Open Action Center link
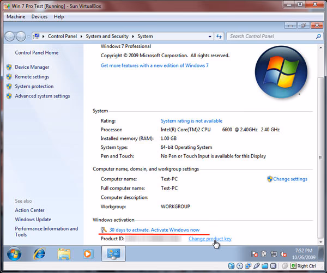The image size is (327, 273). (29, 210)
